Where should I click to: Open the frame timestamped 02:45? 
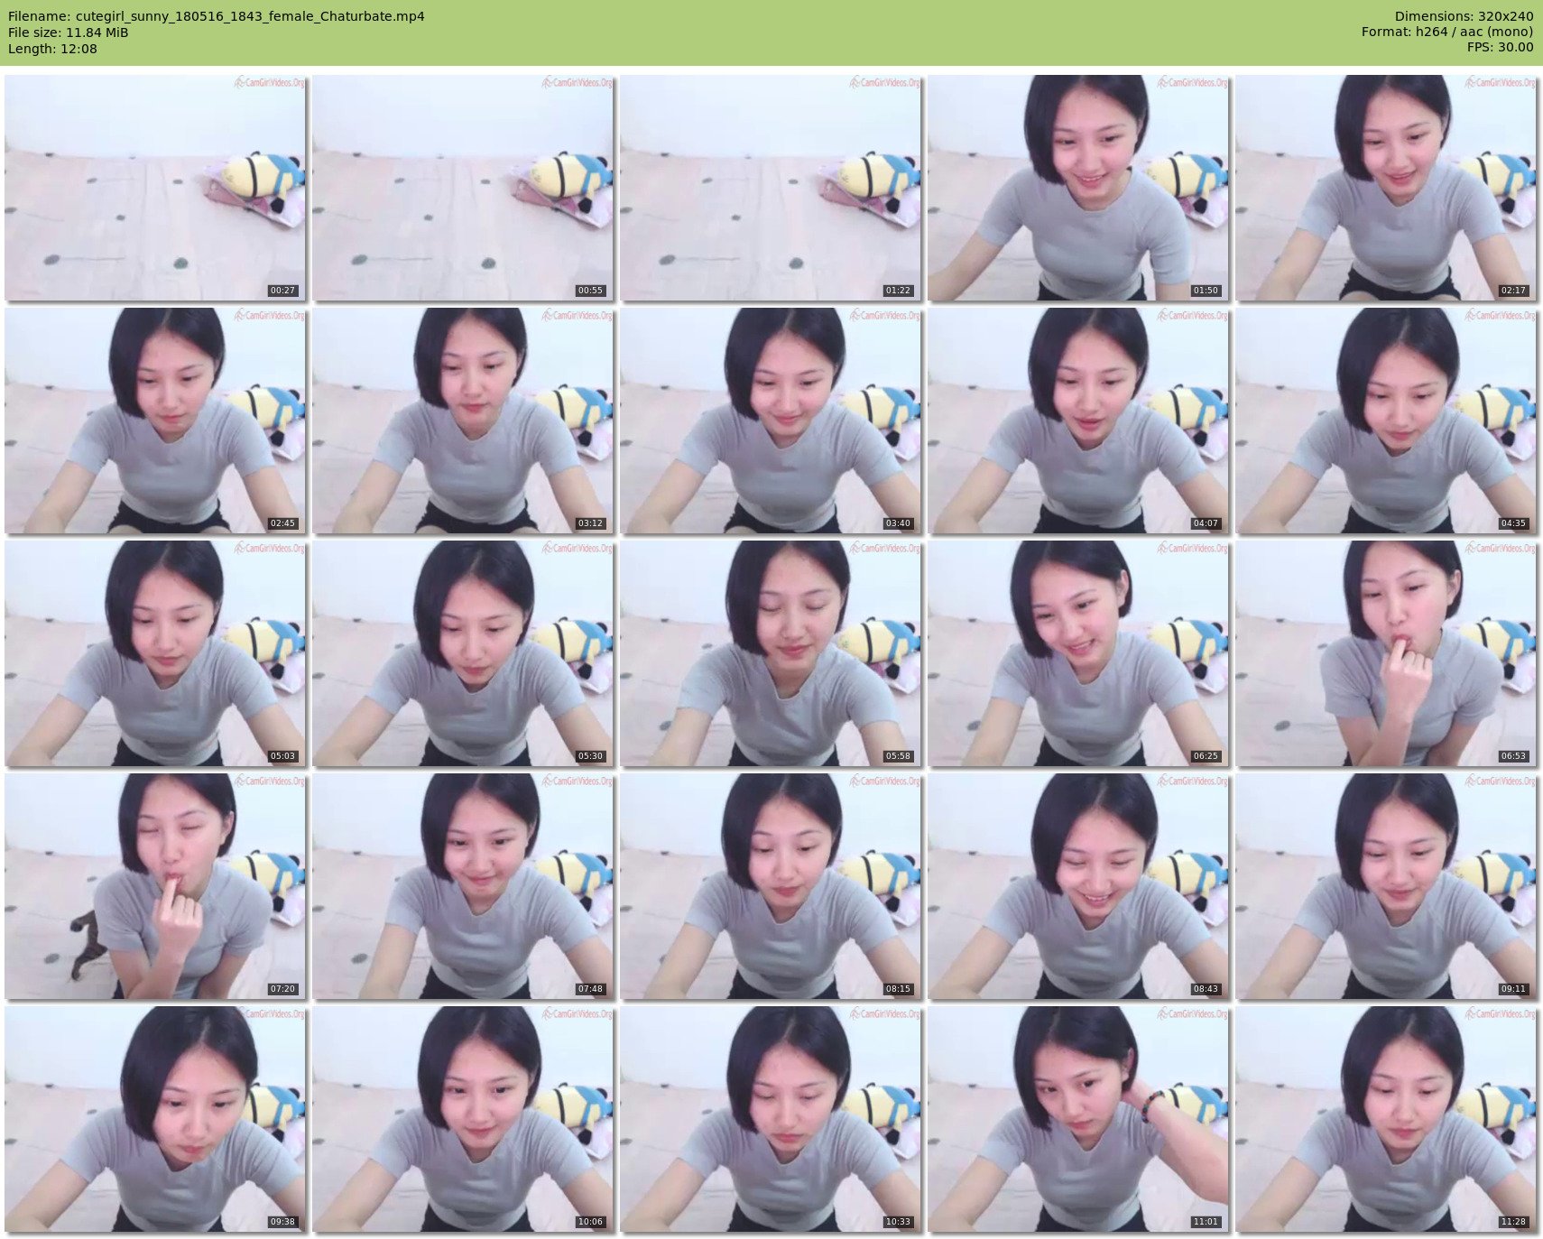(155, 421)
